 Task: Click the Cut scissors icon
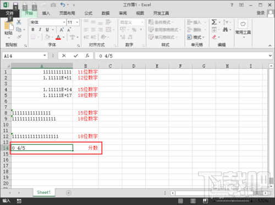19,22
